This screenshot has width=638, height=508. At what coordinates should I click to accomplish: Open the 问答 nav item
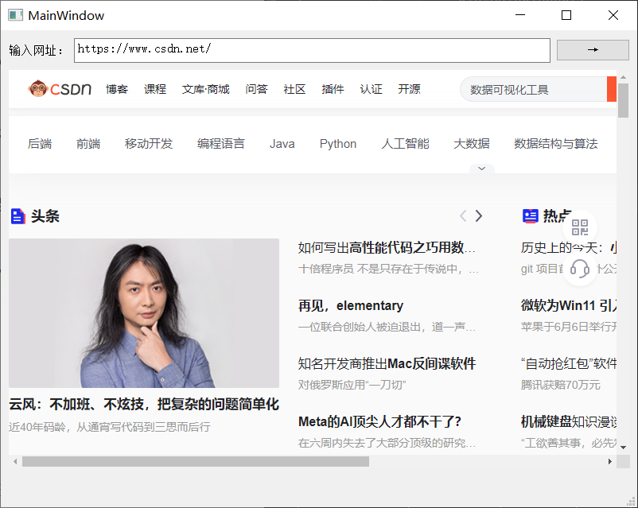256,89
